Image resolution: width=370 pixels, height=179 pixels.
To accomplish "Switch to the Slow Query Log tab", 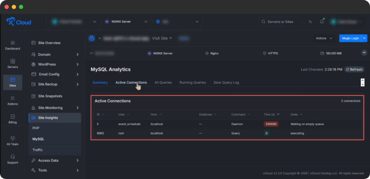I will 226,82.
